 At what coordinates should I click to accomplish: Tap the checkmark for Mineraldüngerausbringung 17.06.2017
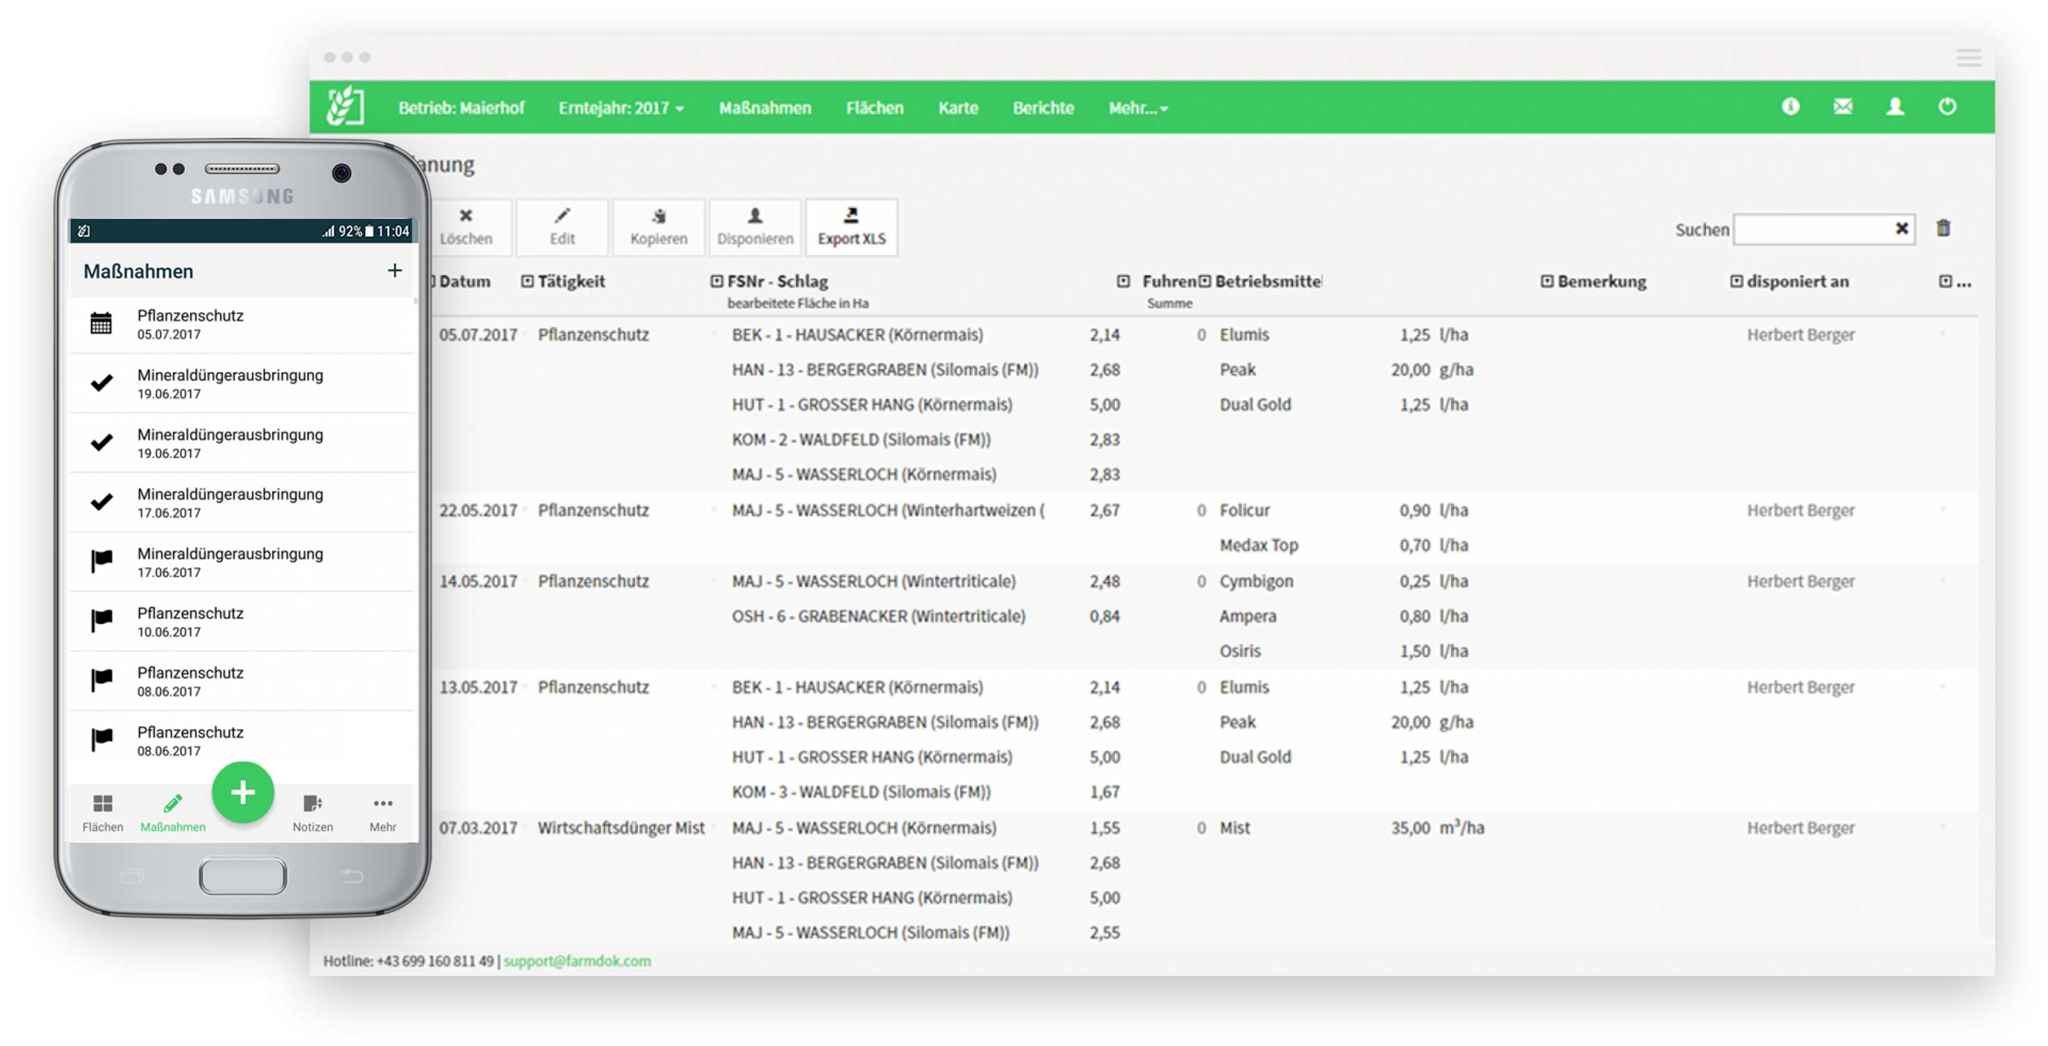pyautogui.click(x=101, y=502)
